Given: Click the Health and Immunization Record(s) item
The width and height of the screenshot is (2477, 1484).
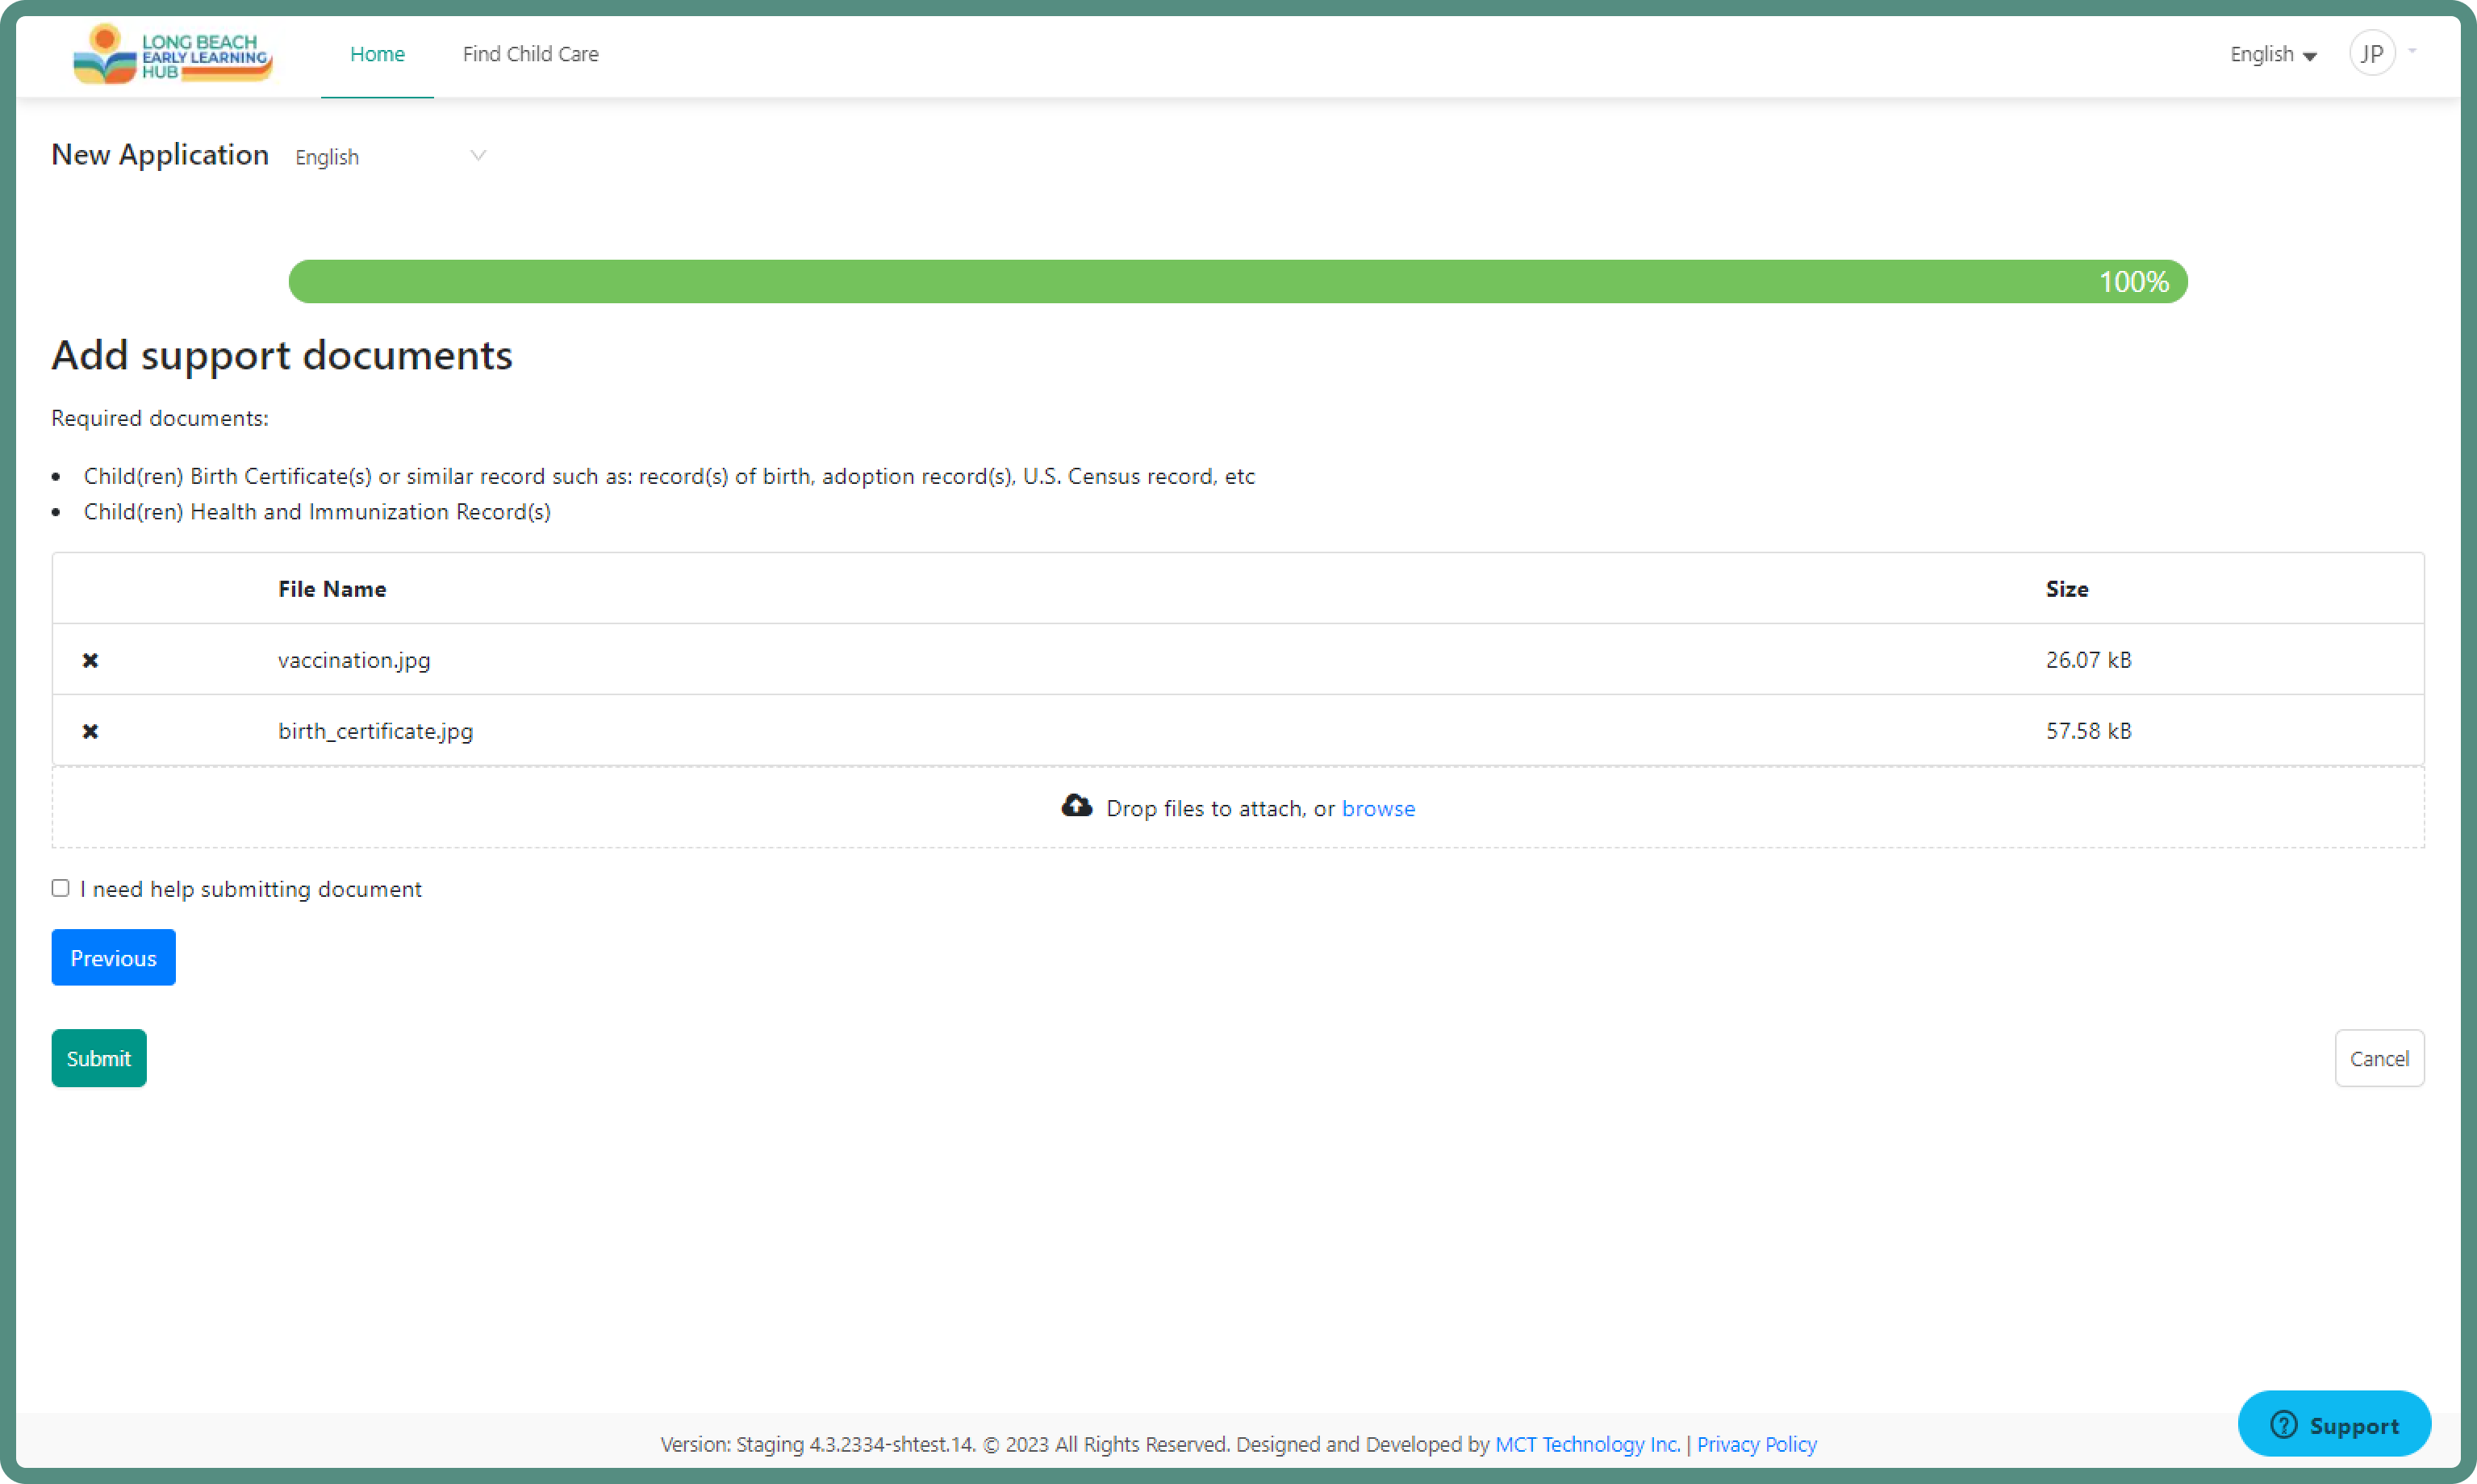Looking at the screenshot, I should pos(317,512).
